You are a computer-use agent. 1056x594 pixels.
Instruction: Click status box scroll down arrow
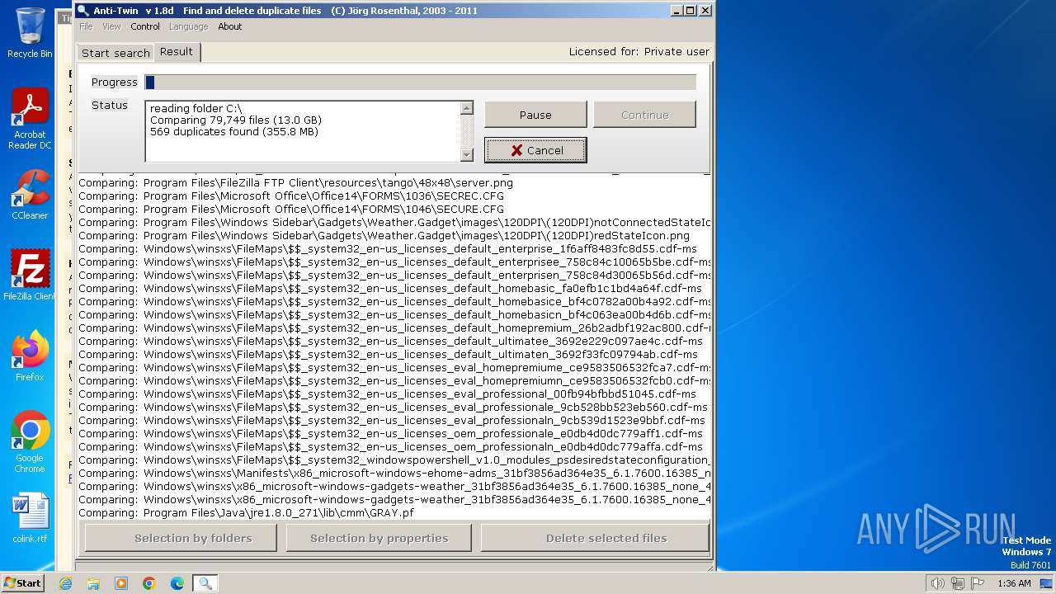point(467,154)
